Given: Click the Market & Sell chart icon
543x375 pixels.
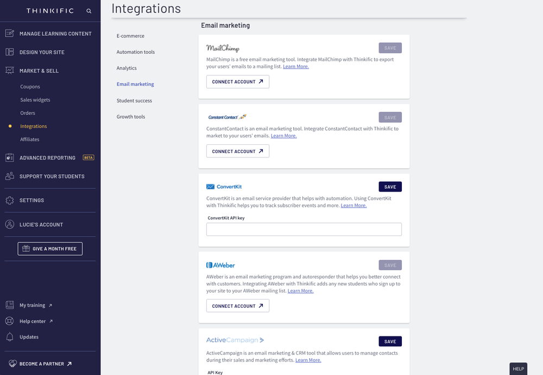Looking at the screenshot, I should coord(10,71).
